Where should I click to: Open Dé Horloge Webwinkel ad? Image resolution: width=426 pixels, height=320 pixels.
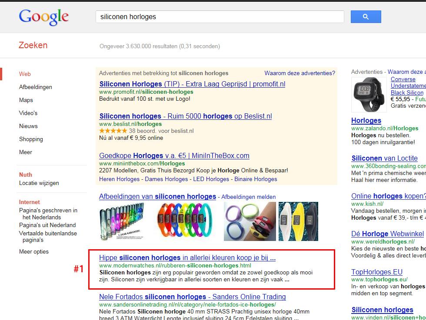click(387, 234)
